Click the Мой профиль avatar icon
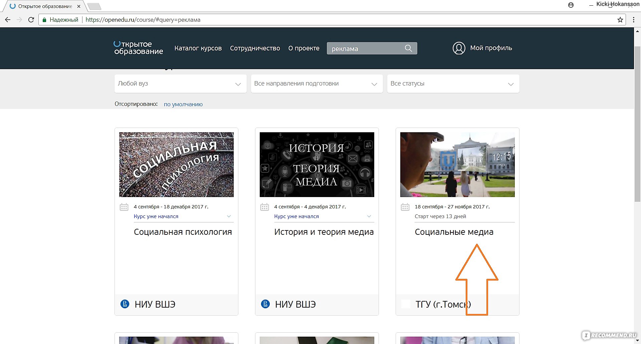This screenshot has width=641, height=344. 459,48
